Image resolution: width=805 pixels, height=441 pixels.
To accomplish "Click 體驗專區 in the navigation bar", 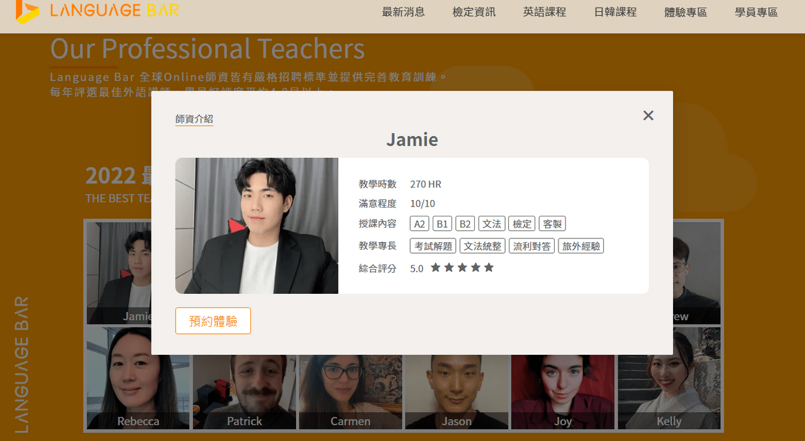I will pyautogui.click(x=685, y=11).
